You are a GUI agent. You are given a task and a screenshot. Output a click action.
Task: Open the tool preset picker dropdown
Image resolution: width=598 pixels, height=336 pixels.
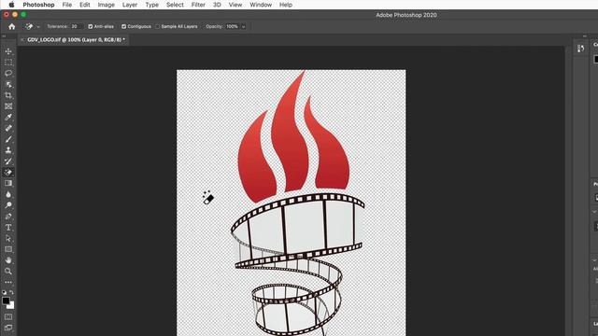(x=38, y=27)
